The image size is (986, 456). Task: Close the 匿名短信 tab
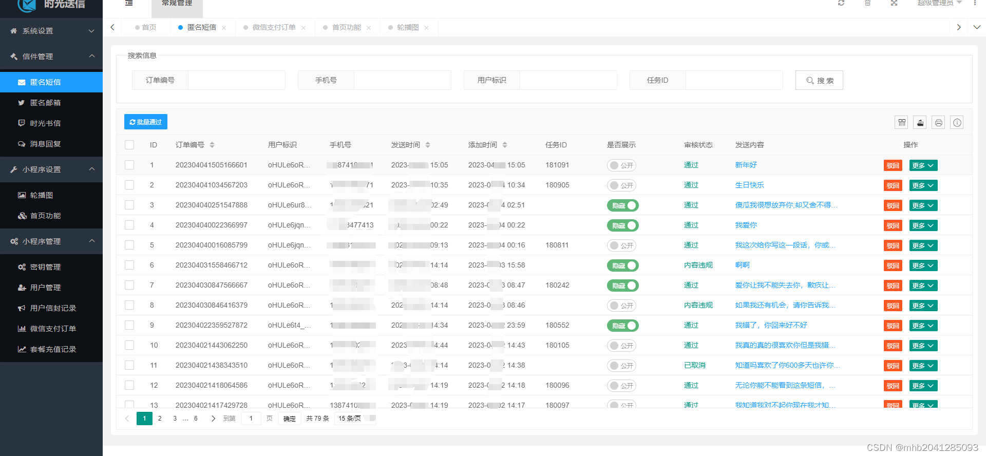click(224, 28)
